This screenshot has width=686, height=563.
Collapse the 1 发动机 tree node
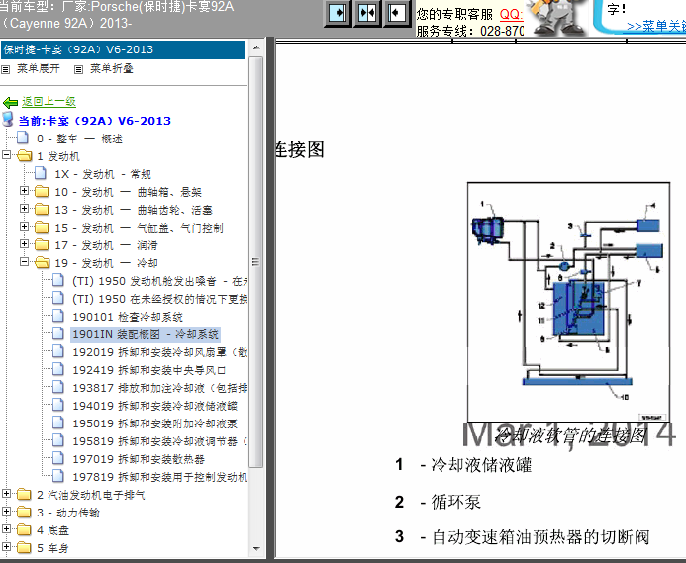coord(6,155)
